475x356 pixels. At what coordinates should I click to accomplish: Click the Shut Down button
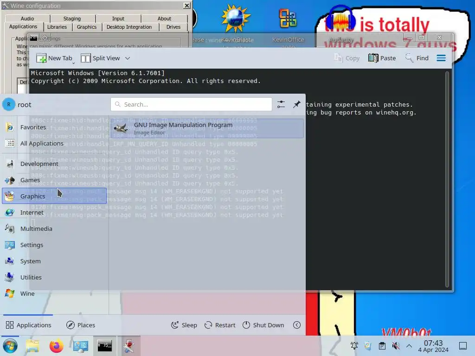(263, 325)
